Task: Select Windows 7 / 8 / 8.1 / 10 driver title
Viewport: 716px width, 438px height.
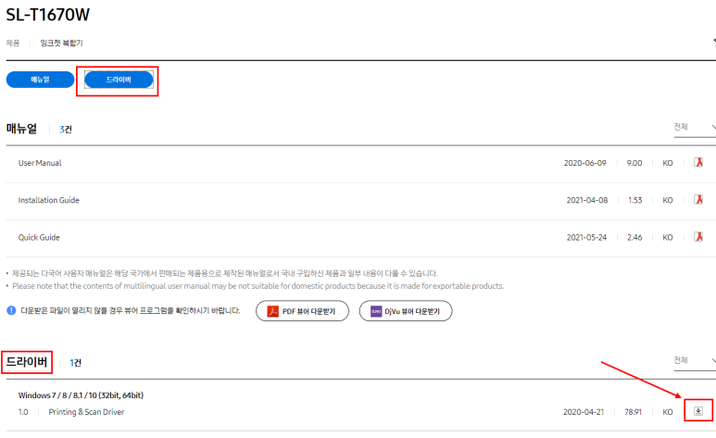Action: pyautogui.click(x=81, y=395)
